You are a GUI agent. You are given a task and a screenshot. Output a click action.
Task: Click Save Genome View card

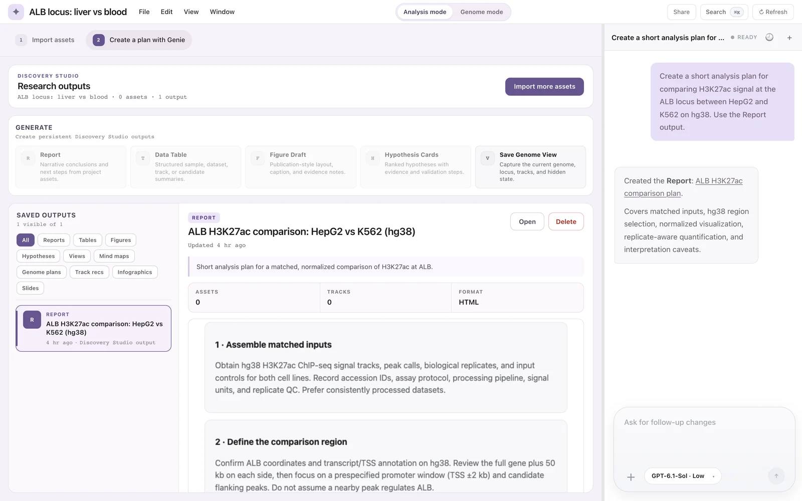pyautogui.click(x=530, y=167)
